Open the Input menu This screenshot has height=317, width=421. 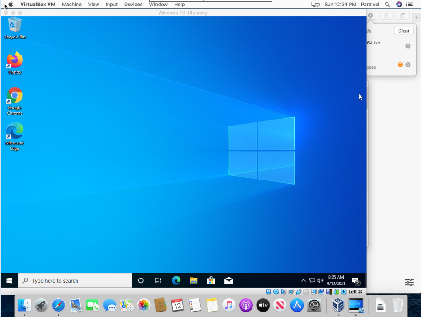112,4
